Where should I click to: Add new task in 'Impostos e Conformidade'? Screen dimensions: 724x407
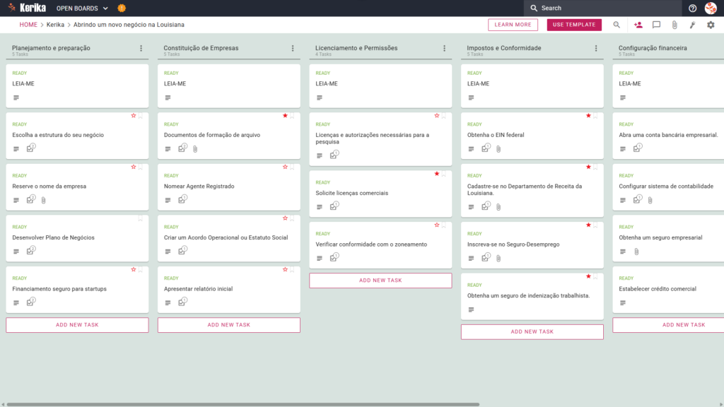coord(532,332)
